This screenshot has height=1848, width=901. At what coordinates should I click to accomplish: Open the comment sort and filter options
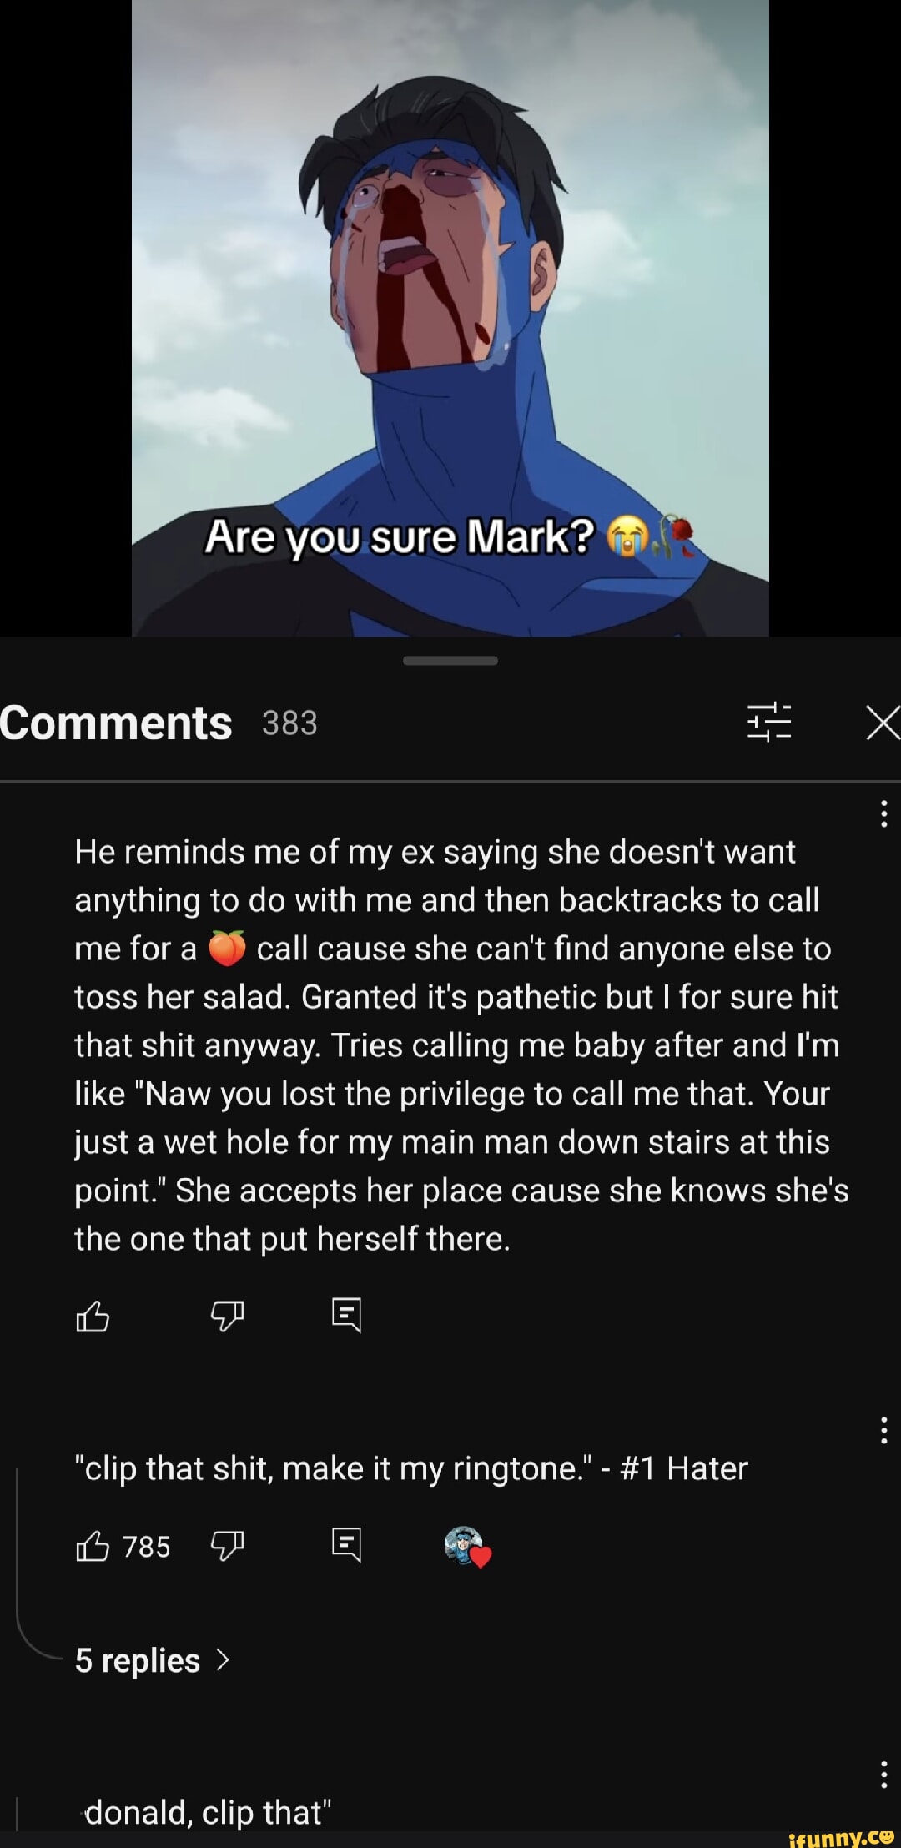click(768, 722)
